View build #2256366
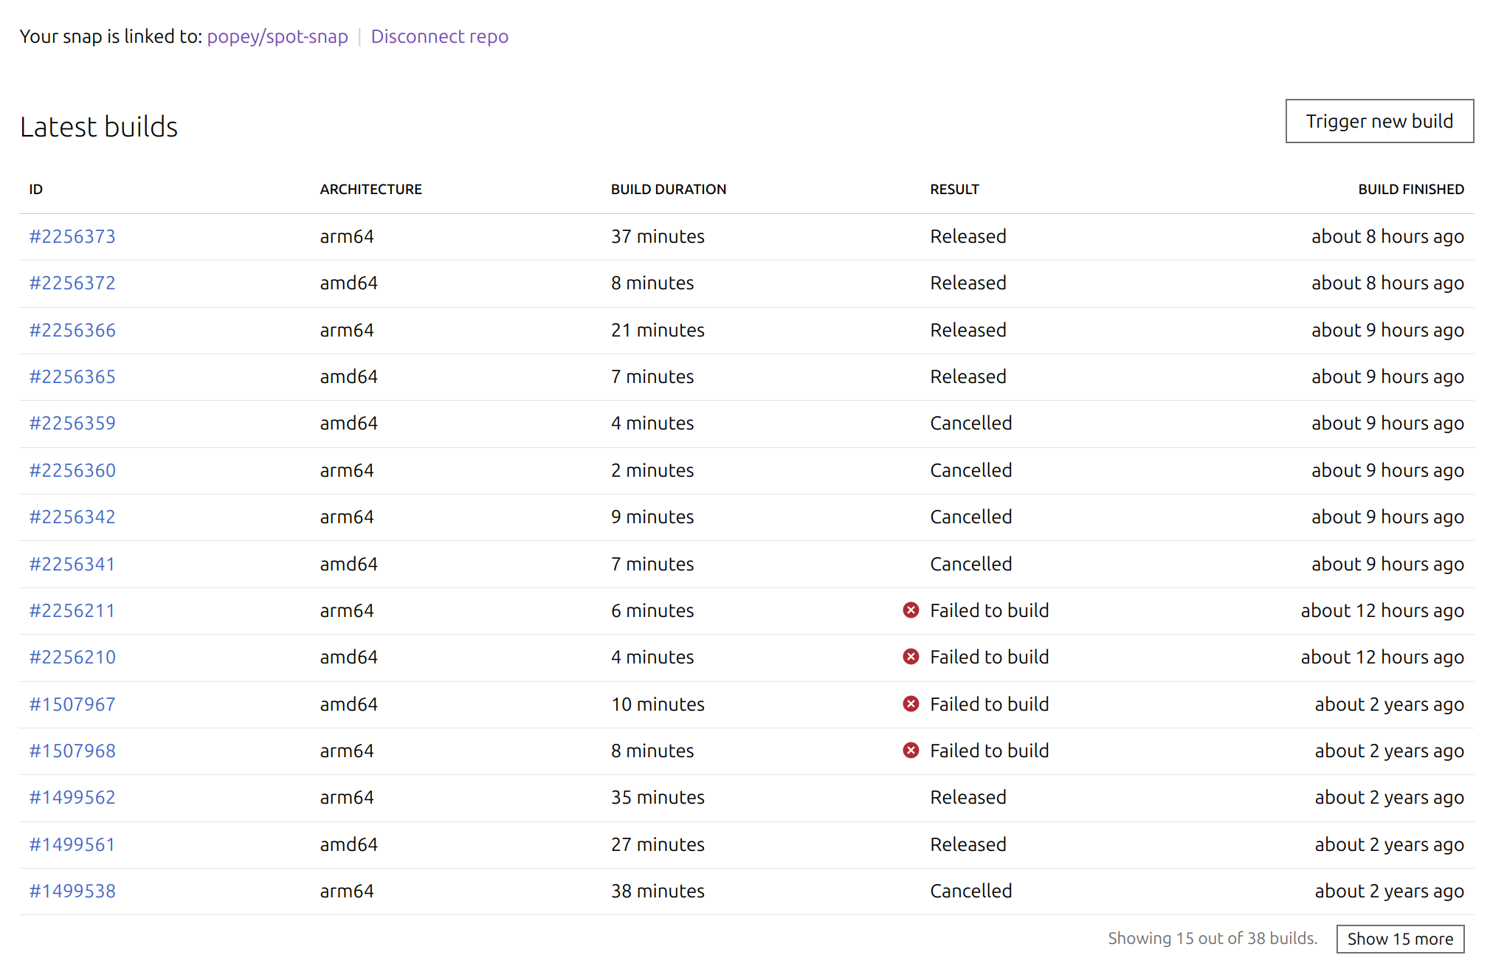Image resolution: width=1490 pixels, height=969 pixels. 72,330
